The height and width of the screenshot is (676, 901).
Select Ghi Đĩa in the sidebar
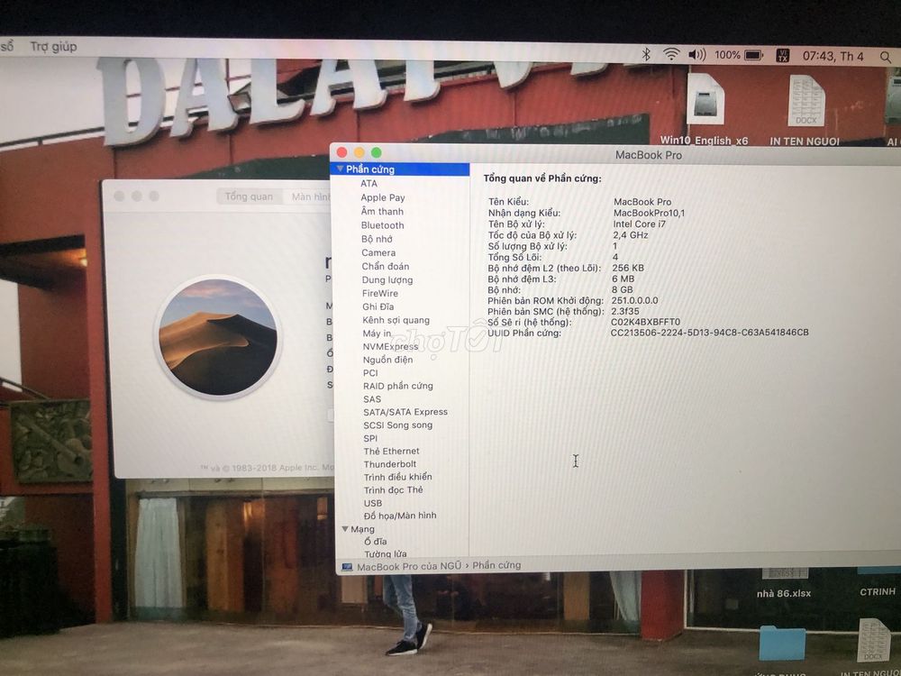[378, 307]
